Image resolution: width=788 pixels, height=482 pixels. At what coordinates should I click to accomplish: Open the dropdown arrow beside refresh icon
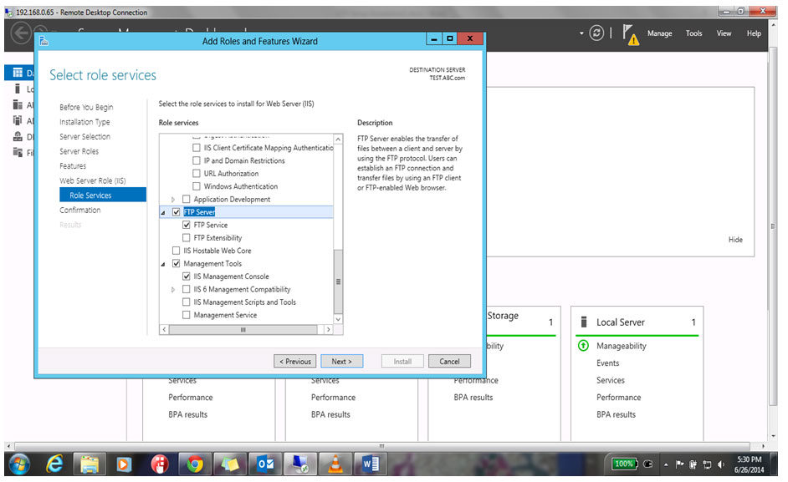coord(581,33)
